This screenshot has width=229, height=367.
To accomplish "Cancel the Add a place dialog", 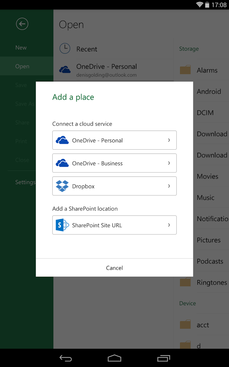I will (114, 268).
